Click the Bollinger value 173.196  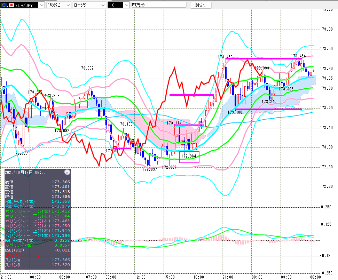[61, 235]
